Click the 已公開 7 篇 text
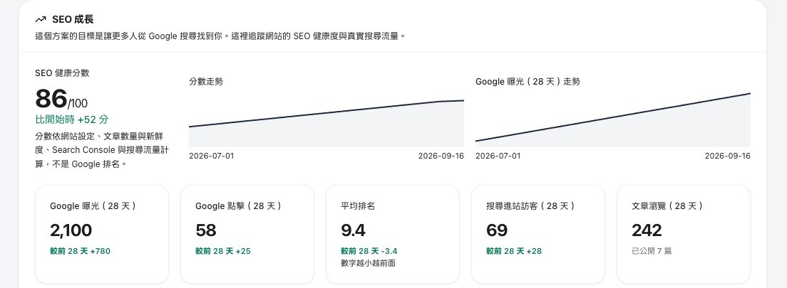 click(x=652, y=251)
